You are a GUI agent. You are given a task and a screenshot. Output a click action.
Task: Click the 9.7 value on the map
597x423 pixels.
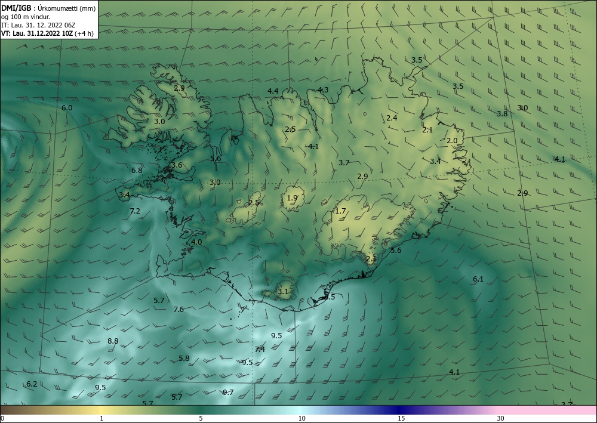click(x=228, y=393)
